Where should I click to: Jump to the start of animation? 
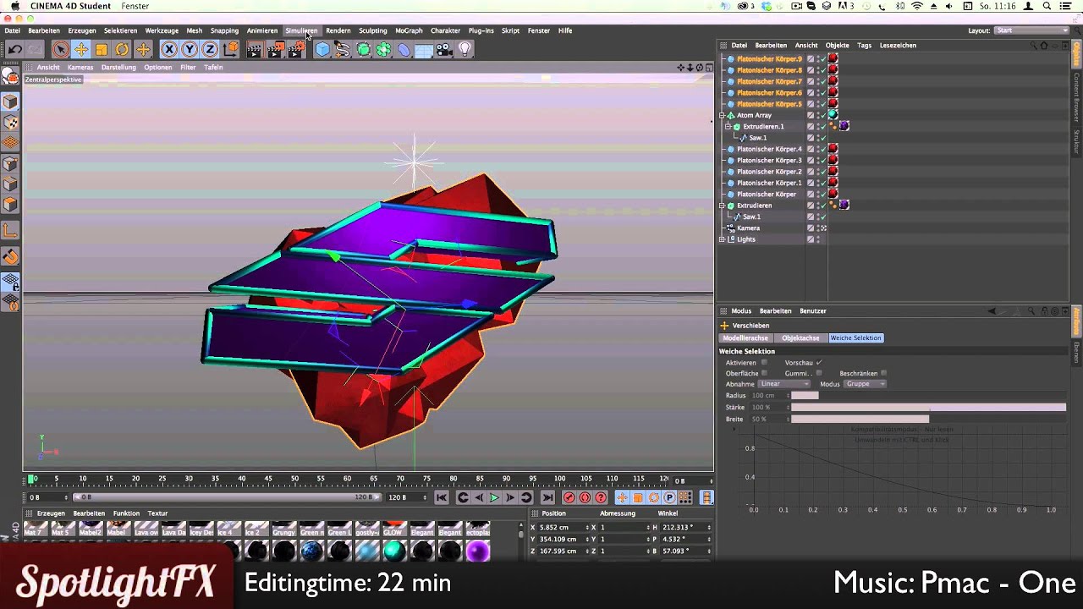coord(442,498)
